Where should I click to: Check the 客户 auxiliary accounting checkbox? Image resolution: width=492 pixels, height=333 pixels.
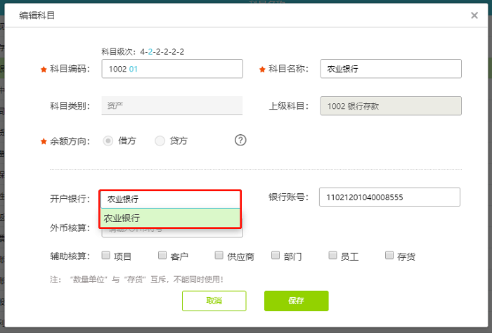pos(162,255)
